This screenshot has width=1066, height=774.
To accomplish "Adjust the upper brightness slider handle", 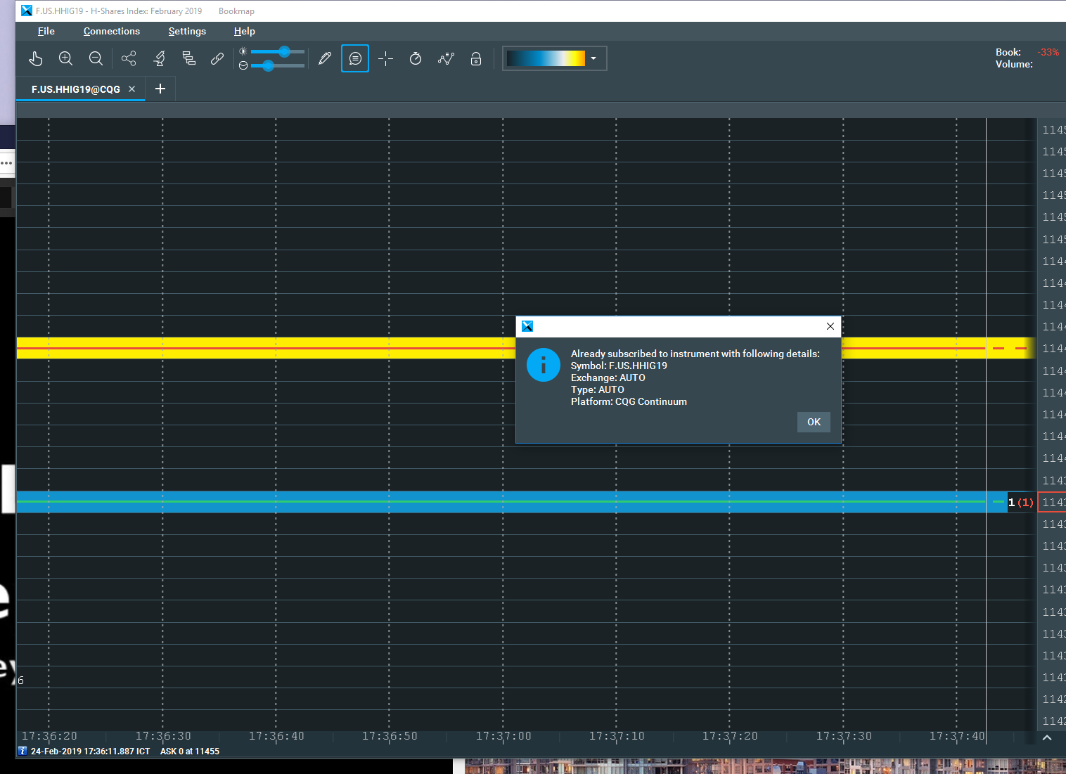I will pos(284,51).
